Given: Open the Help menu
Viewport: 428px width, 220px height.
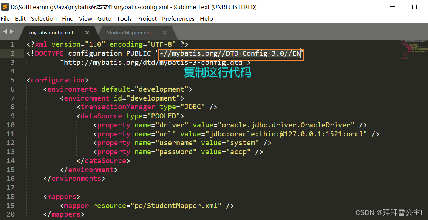Looking at the screenshot, I should (206, 18).
